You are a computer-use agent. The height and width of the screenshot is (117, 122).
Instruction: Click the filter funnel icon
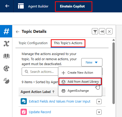[x=95, y=31]
